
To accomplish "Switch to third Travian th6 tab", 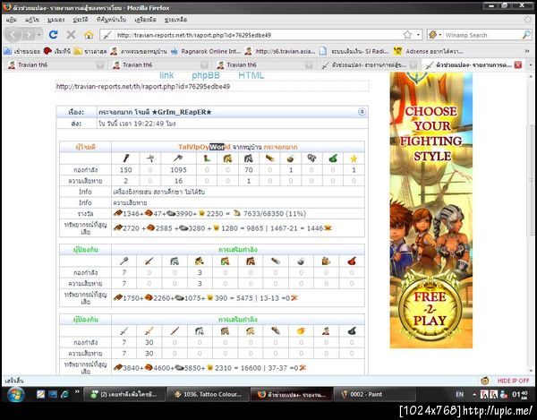I will (264, 64).
